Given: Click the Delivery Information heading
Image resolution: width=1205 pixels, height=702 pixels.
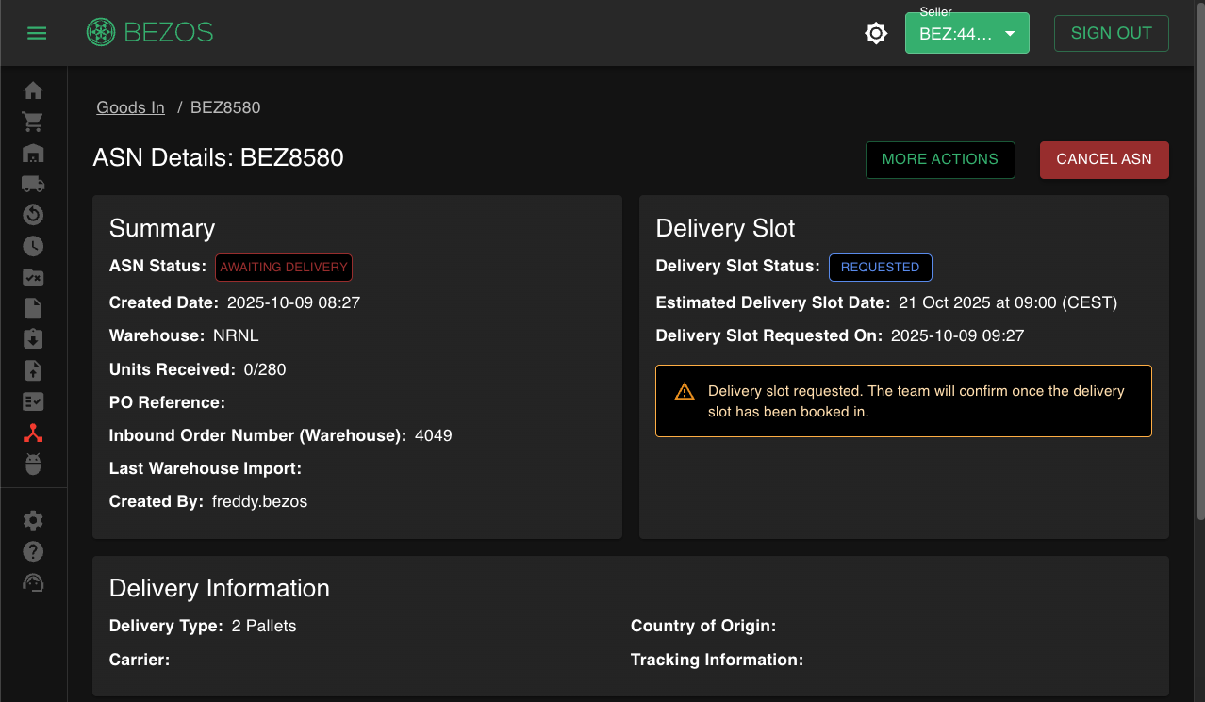Looking at the screenshot, I should [x=220, y=588].
